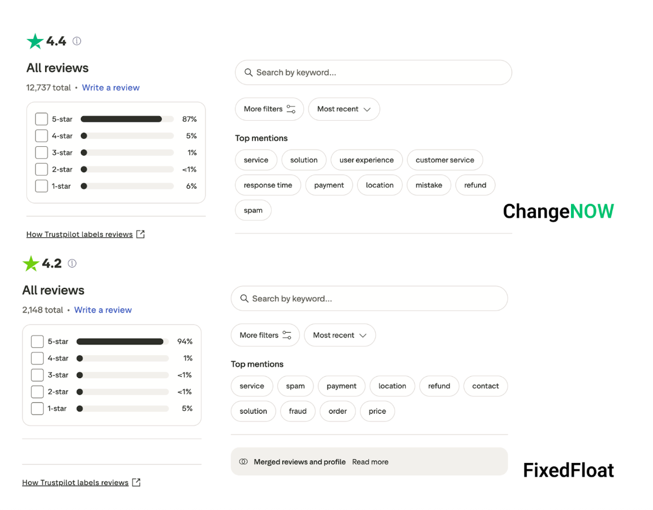Screen dimensions: 653x510
Task: Enable the 4-star filter showing 1%
Action: (37, 358)
